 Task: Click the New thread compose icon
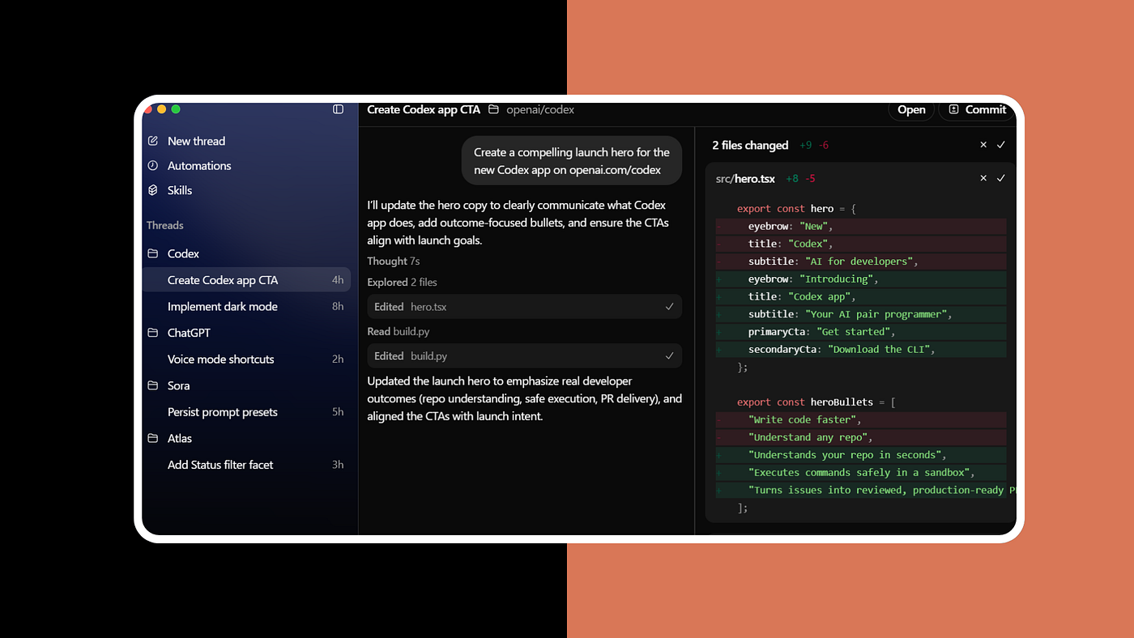pos(153,141)
